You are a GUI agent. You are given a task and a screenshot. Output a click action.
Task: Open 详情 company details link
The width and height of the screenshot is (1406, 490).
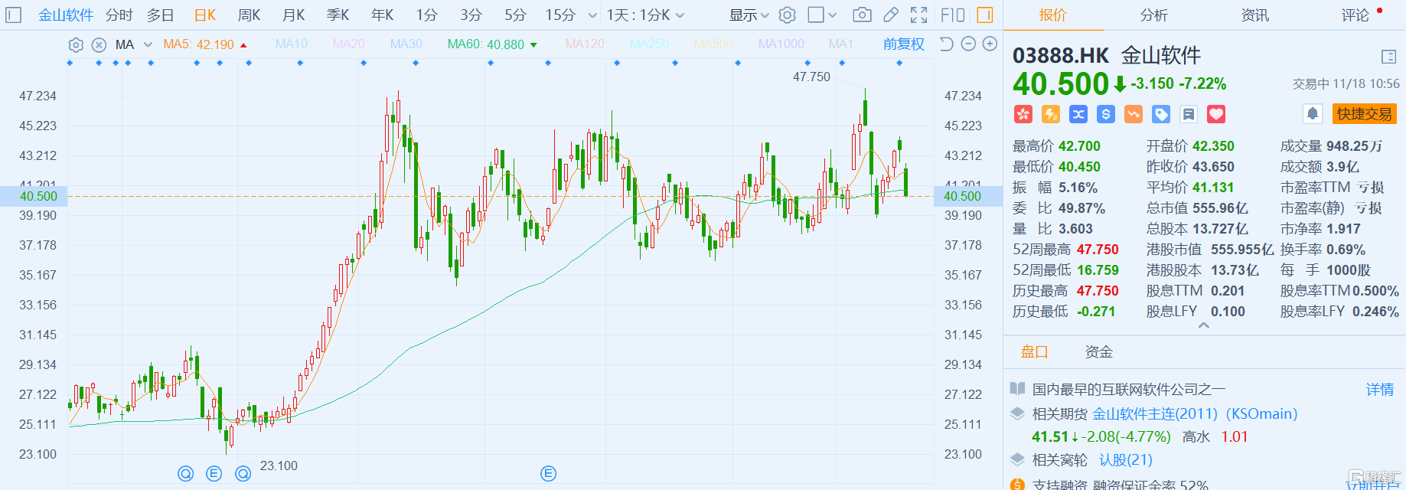pyautogui.click(x=1380, y=390)
